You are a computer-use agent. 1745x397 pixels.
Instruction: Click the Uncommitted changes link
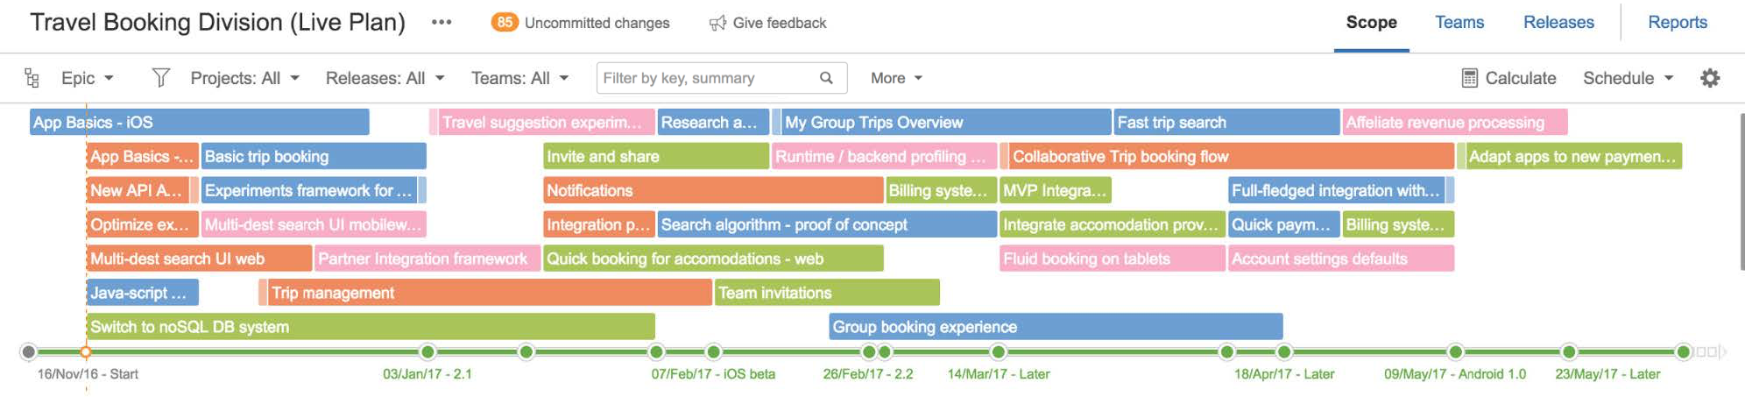coord(597,23)
